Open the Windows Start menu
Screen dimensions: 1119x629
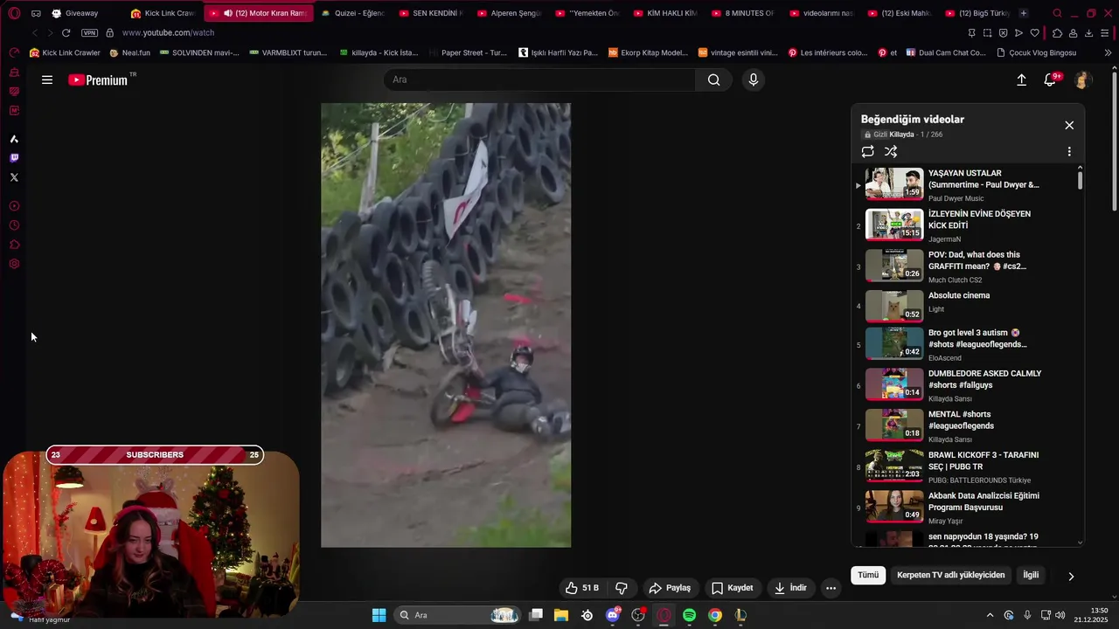(x=379, y=615)
